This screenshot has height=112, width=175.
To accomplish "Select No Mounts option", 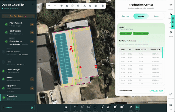I will (x=23, y=54).
